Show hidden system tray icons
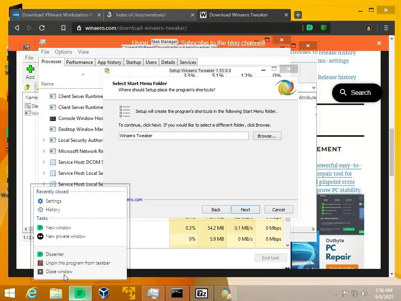The width and height of the screenshot is (401, 301). (336, 293)
